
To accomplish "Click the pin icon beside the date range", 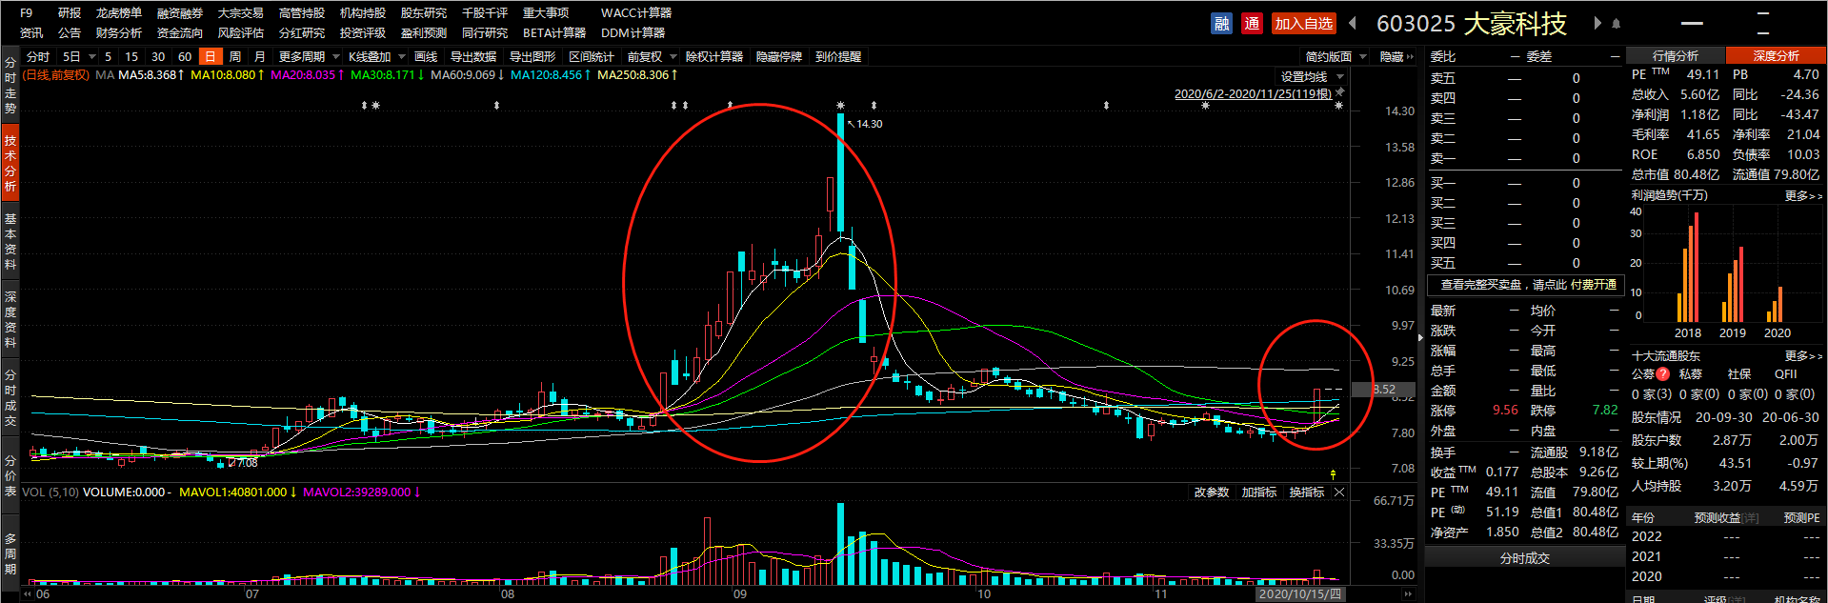I will click(1340, 92).
